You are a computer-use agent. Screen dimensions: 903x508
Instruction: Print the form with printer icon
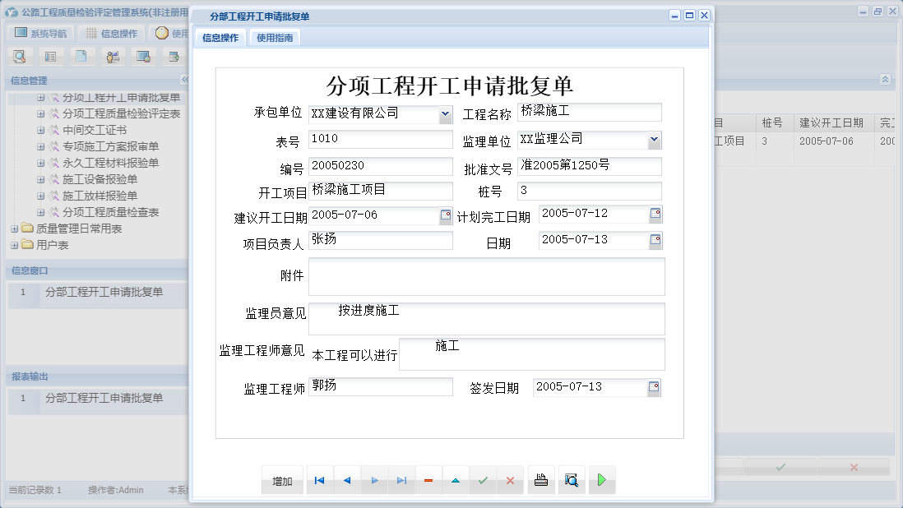541,481
